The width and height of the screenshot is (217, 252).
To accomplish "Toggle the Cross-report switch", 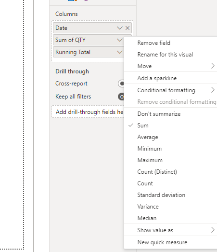I will click(121, 84).
